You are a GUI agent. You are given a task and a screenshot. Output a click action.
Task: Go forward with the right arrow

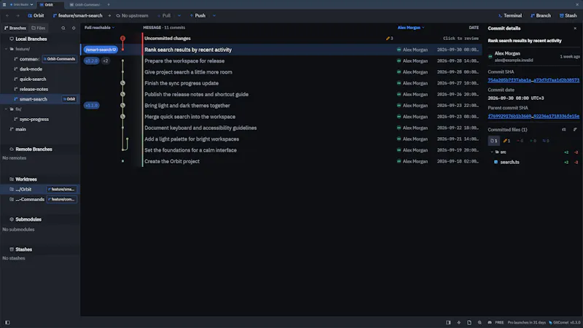(x=17, y=15)
